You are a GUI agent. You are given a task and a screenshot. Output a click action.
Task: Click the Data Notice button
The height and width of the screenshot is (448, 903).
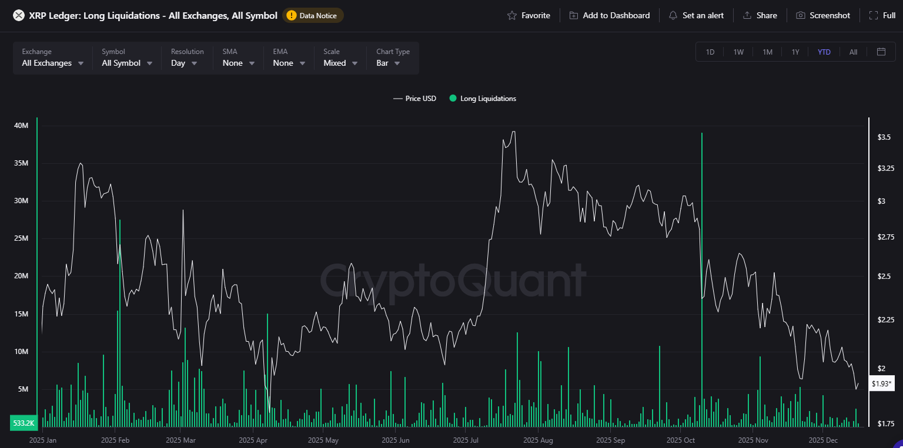point(313,16)
